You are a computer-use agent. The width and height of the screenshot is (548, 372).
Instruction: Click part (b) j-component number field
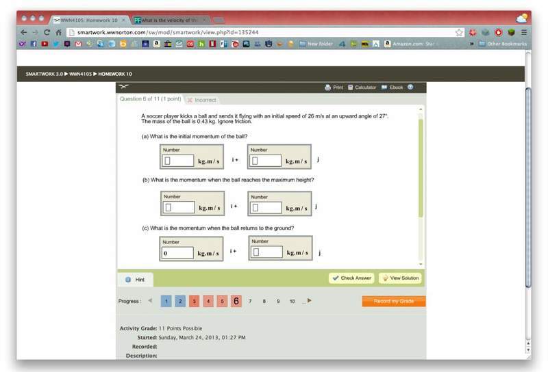click(x=266, y=208)
